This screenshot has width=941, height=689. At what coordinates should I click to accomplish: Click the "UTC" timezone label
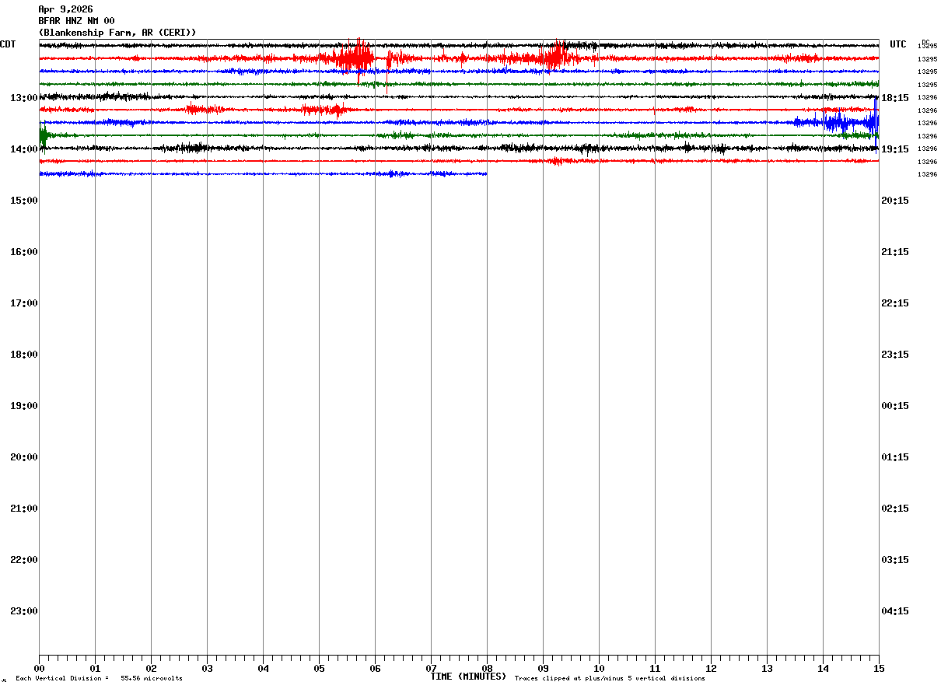click(x=898, y=44)
